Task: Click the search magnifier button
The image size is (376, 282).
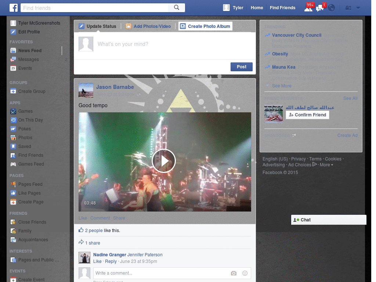Action: click(x=177, y=8)
